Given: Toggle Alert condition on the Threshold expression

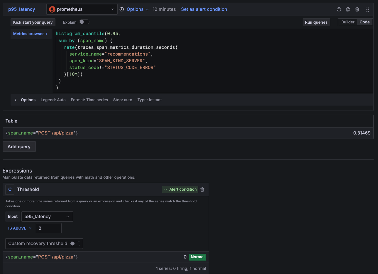Looking at the screenshot, I should (x=180, y=189).
